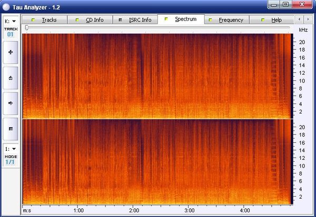The height and width of the screenshot is (217, 316).
Task: Close the Tau Analyzer window
Action: point(302,5)
